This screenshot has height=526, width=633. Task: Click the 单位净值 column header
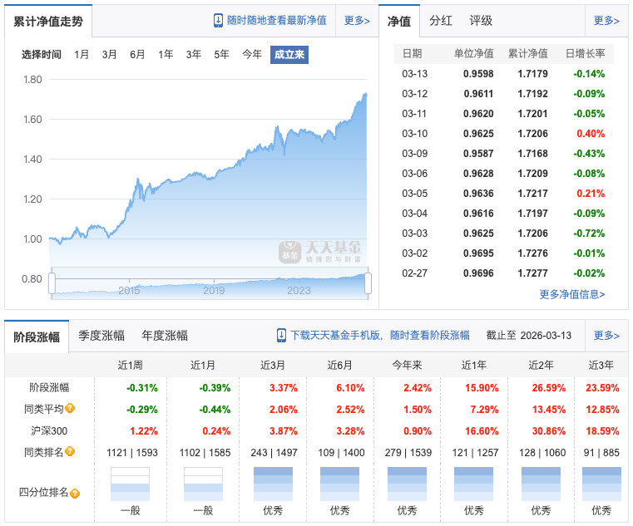pyautogui.click(x=473, y=54)
